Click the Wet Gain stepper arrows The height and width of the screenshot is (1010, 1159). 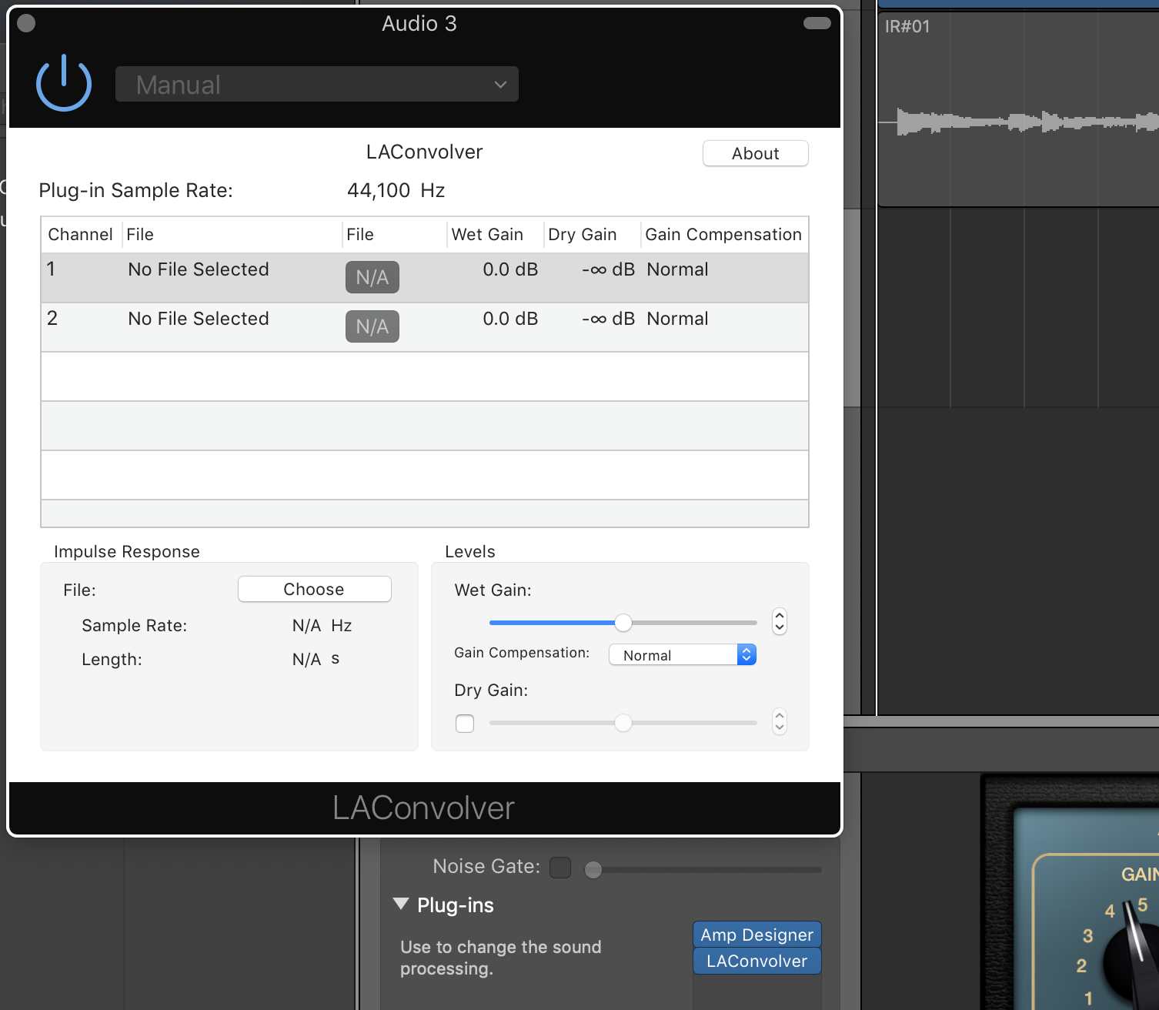tap(780, 620)
